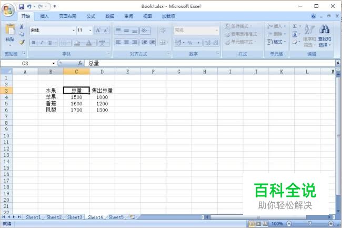Align text to middle of cell
The image size is (342, 228).
tap(126, 31)
